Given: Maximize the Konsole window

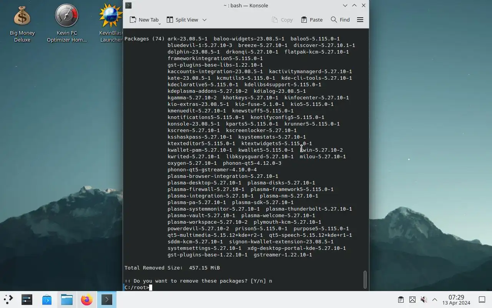Looking at the screenshot, I should tap(354, 5).
